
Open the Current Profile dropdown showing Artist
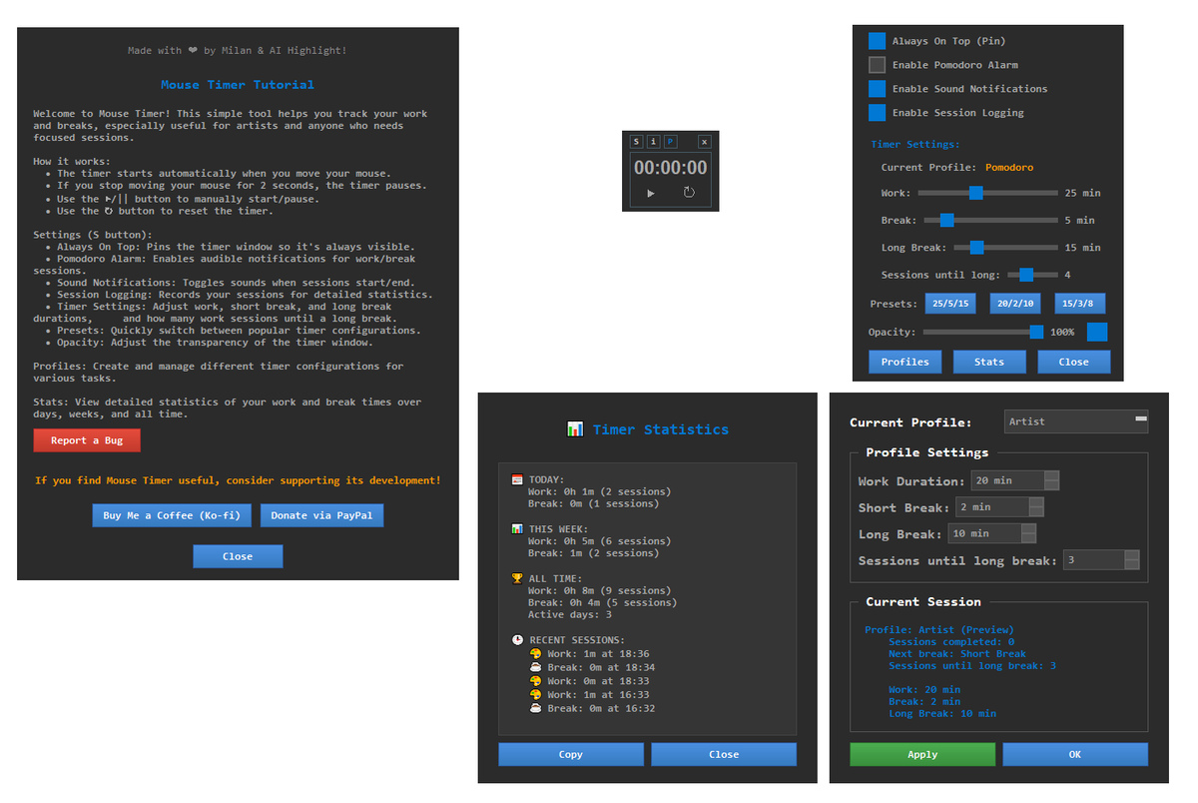coord(1076,421)
